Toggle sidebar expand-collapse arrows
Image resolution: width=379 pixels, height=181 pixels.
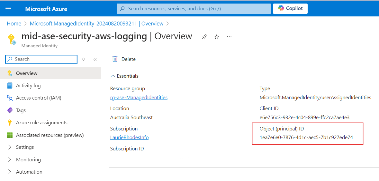[83, 59]
